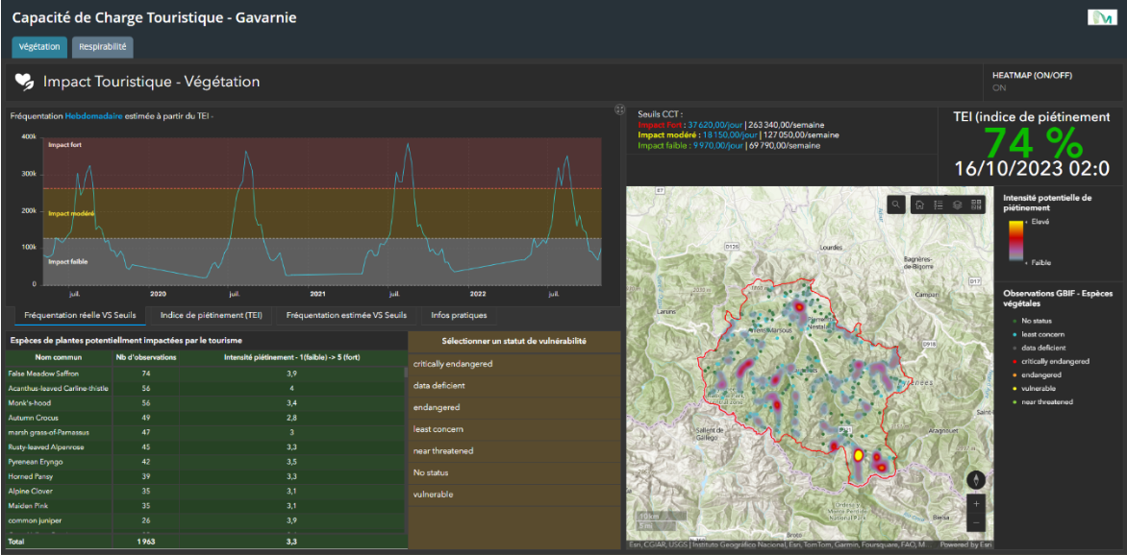1127x555 pixels.
Task: Open the map legend panel
Action: pyautogui.click(x=938, y=205)
